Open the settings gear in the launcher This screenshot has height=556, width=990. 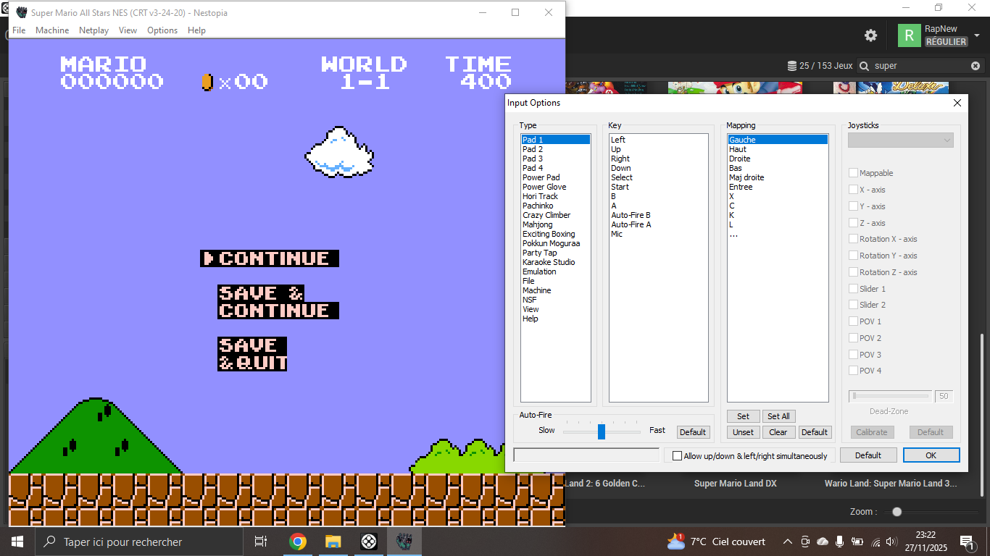[x=871, y=35]
